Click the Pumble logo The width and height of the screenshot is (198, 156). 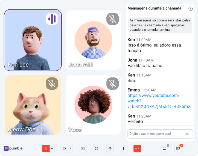[13, 148]
